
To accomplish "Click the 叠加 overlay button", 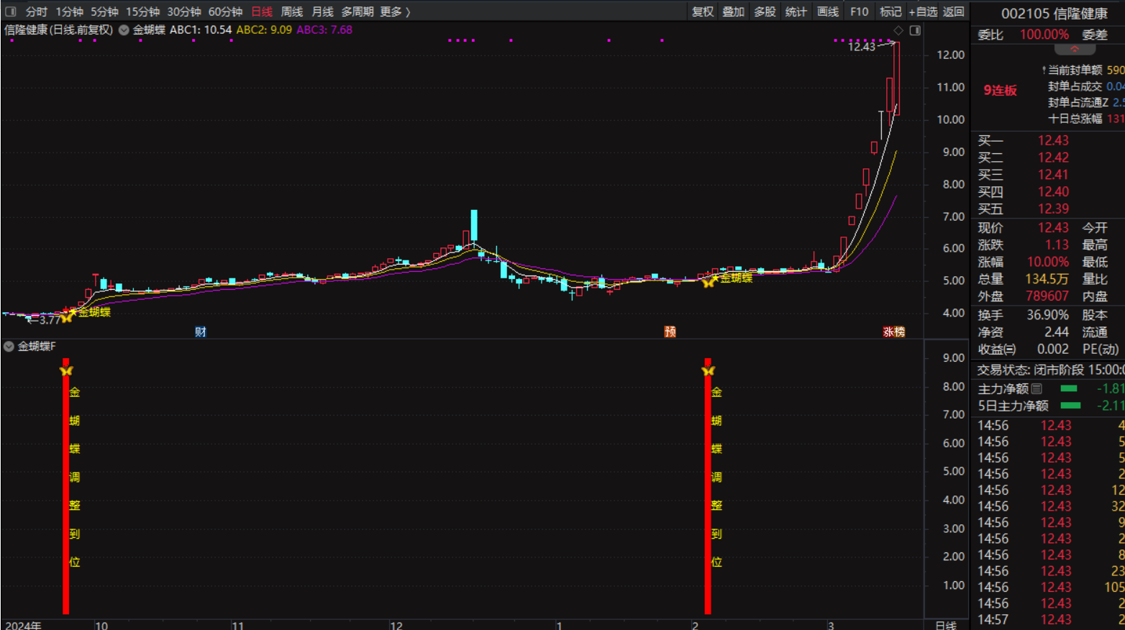I will click(x=733, y=12).
